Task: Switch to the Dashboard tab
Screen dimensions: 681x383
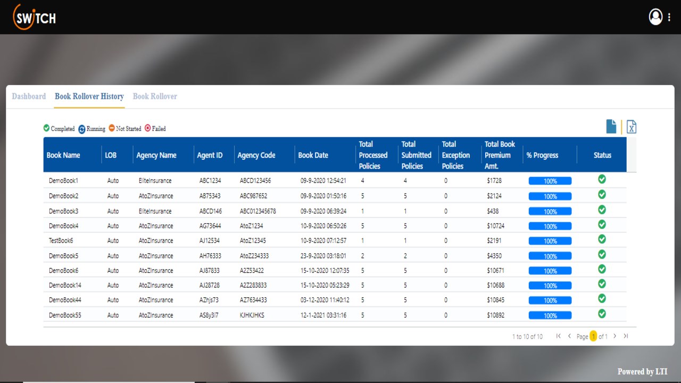Action: 29,96
